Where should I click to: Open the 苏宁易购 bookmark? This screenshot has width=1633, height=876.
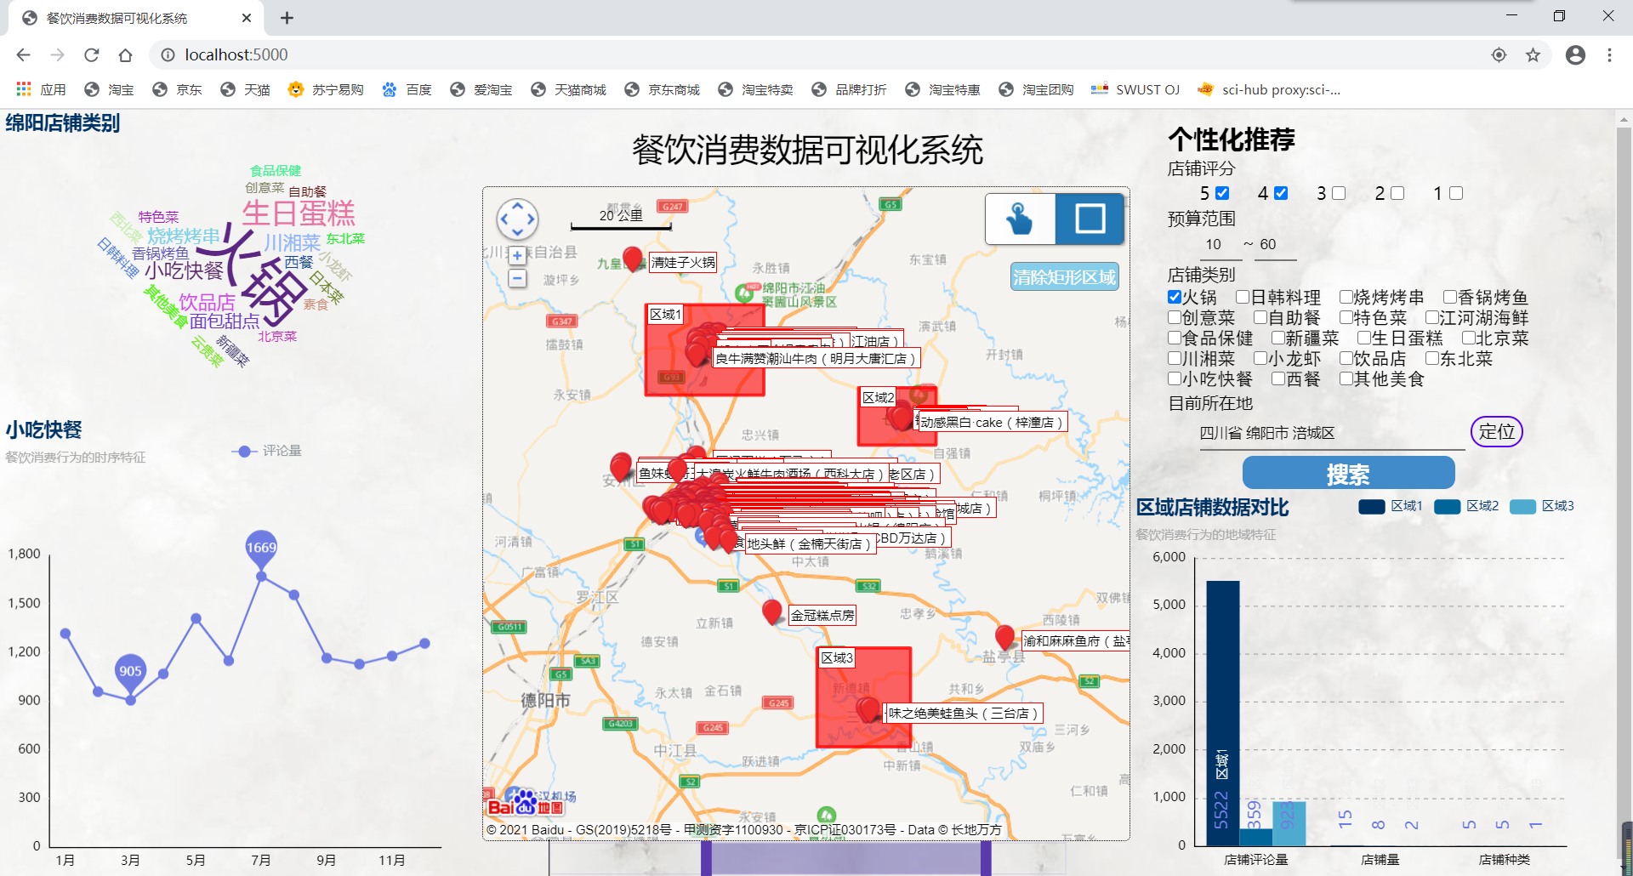[326, 89]
